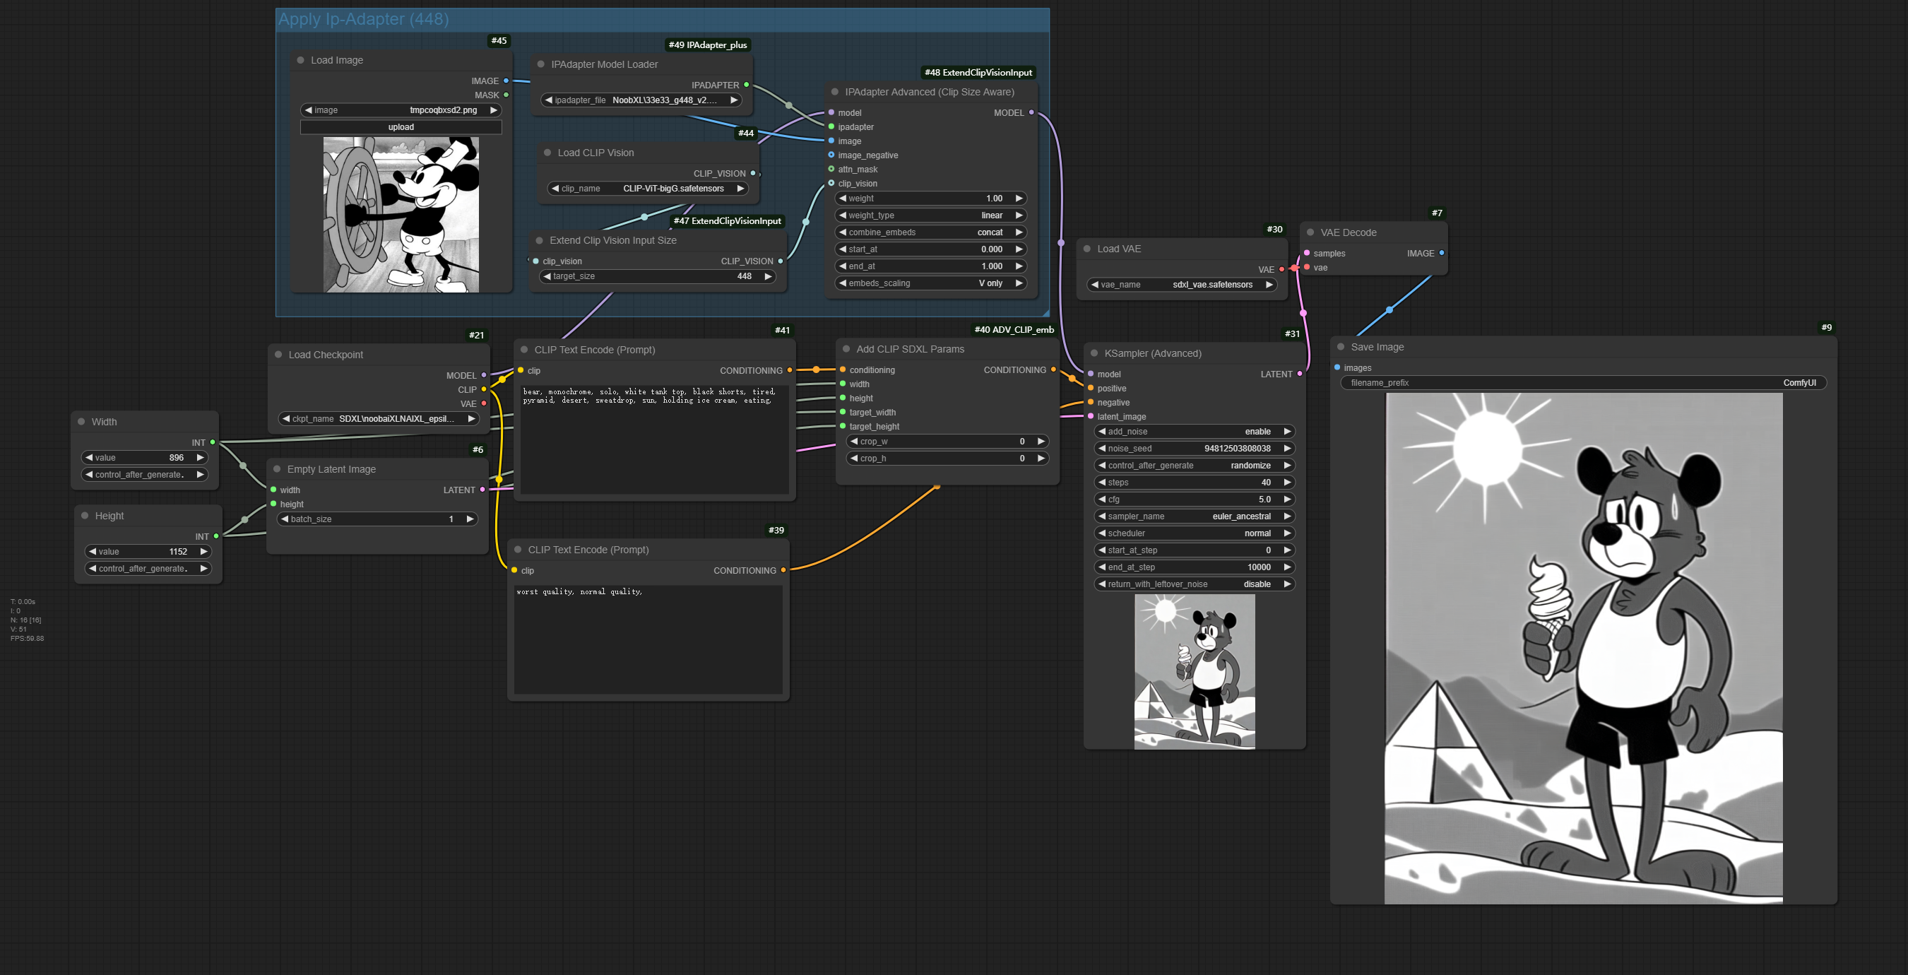Collapse the Width node dot
Viewport: 1908px width, 975px height.
[81, 422]
